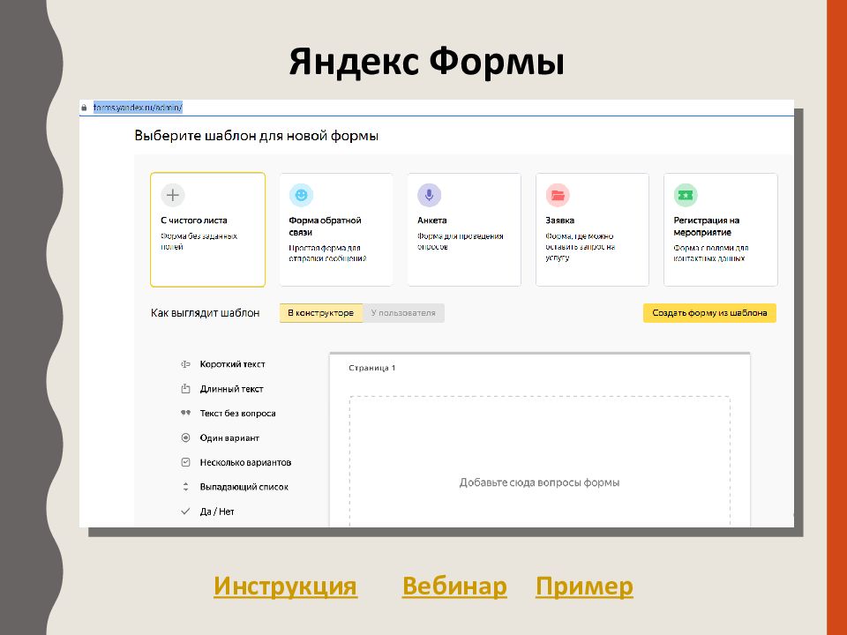This screenshot has height=635, width=847.
Task: Click the Короткий текст label
Action: (x=232, y=364)
